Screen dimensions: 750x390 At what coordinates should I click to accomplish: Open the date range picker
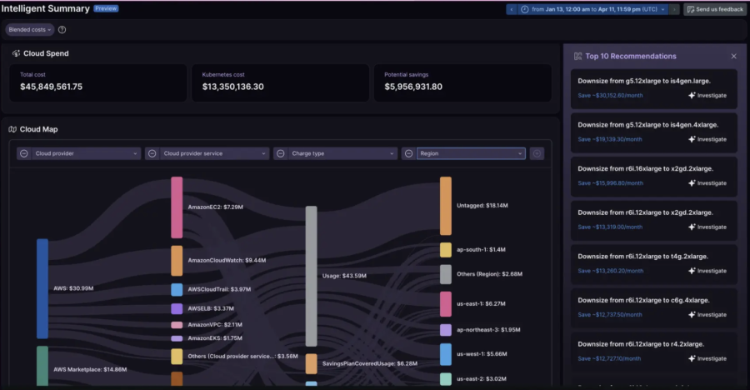tap(593, 9)
